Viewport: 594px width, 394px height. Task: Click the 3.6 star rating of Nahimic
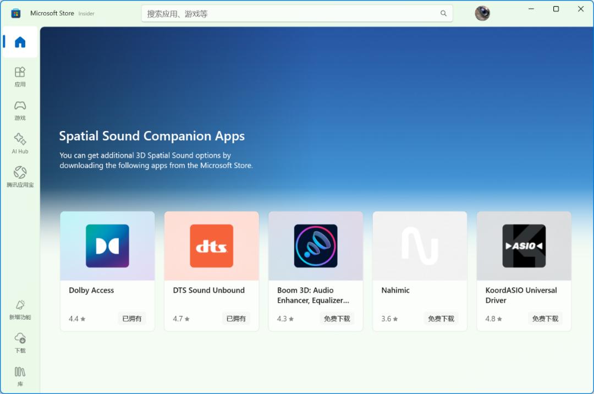[x=389, y=319]
